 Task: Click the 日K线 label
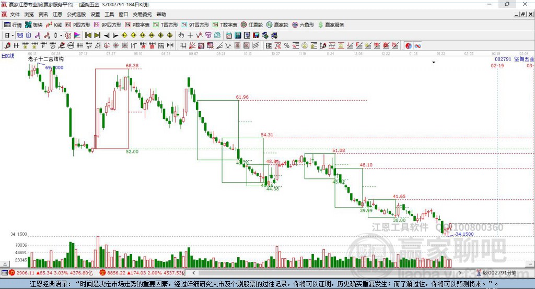click(7, 55)
